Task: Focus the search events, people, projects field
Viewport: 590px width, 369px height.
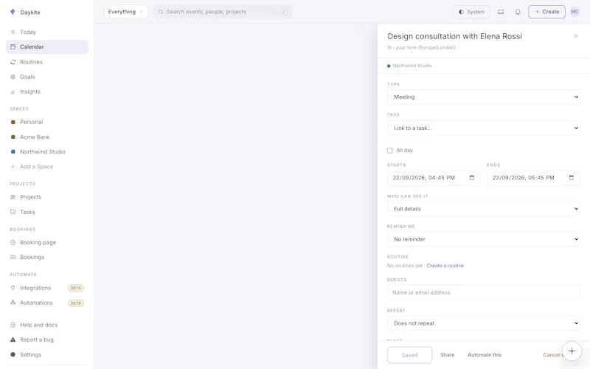Action: click(x=223, y=12)
